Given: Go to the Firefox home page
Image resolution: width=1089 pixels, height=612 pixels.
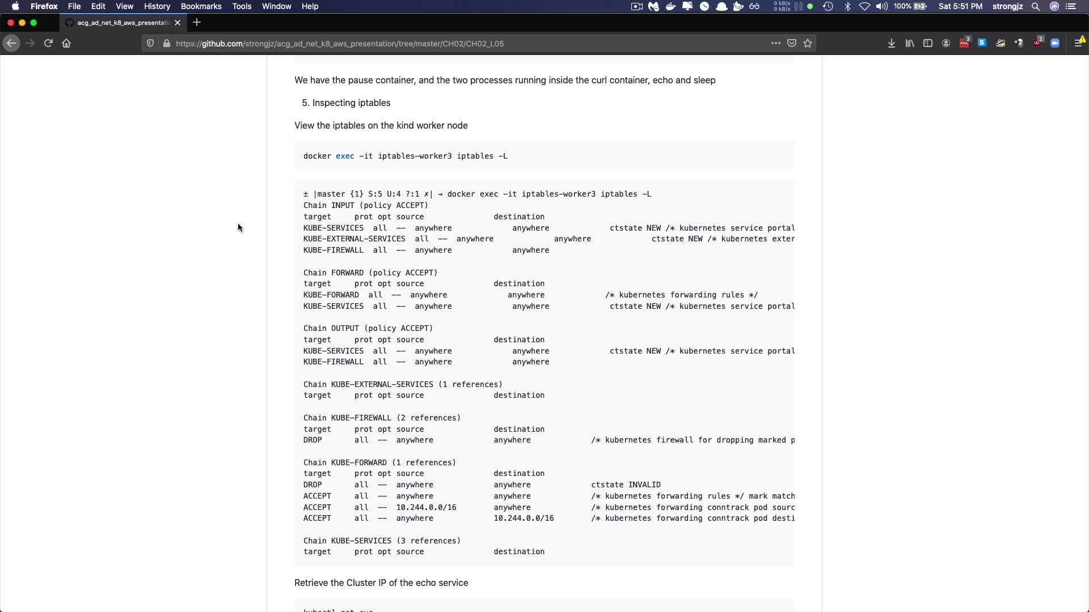Looking at the screenshot, I should (x=66, y=43).
